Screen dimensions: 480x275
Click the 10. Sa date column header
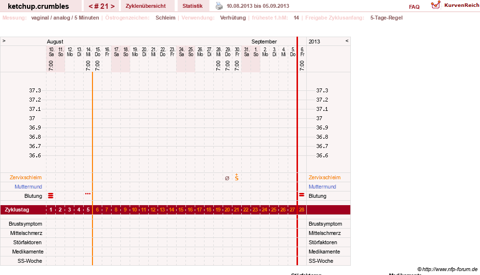coord(51,52)
